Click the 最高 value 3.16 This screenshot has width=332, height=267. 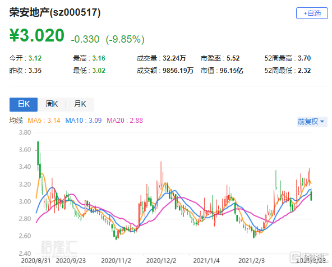[x=99, y=58]
